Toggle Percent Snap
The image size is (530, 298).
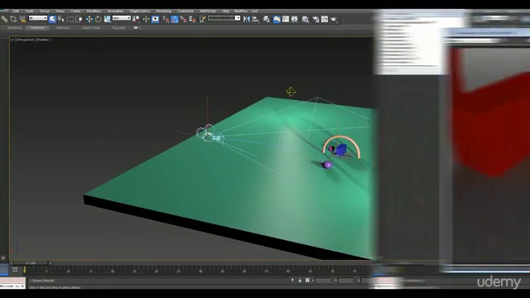click(184, 19)
